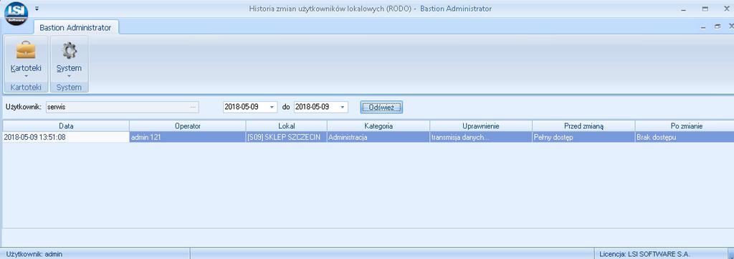Expand the quick access toolbar arrow
Screen dimensions: 734x259
tap(37, 9)
